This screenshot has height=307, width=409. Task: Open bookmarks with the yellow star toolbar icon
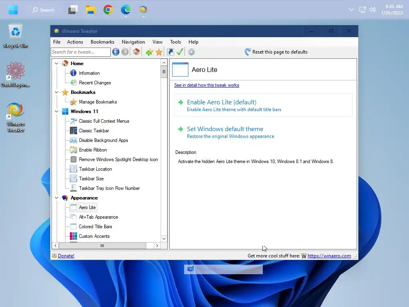point(159,52)
